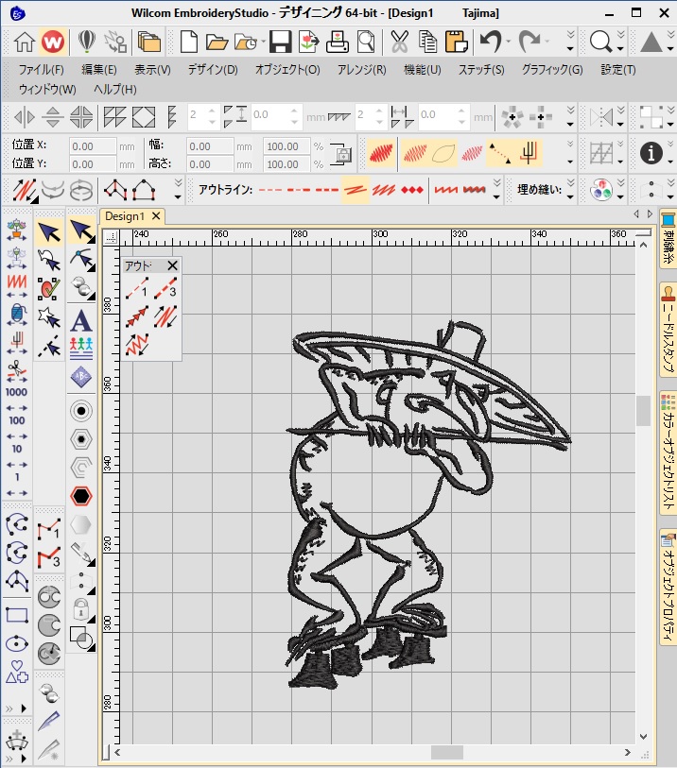The image size is (677, 768).
Task: Expand stitch type toolbar overflow chevron
Action: [x=570, y=153]
